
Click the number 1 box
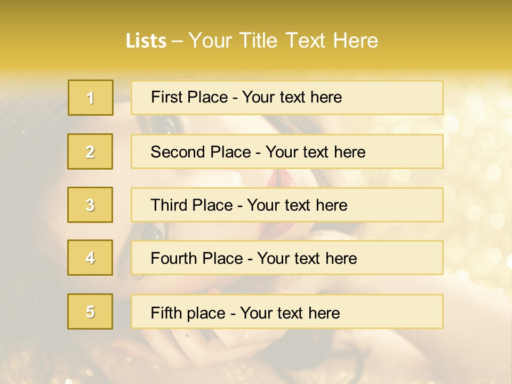(90, 98)
